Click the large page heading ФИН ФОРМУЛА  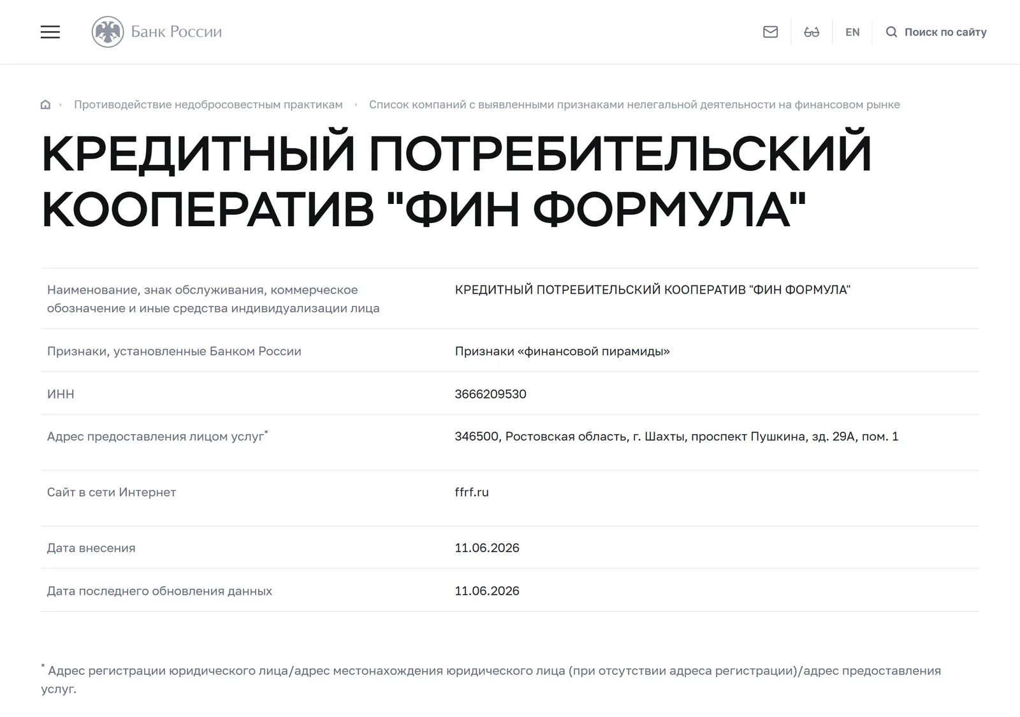click(x=456, y=181)
